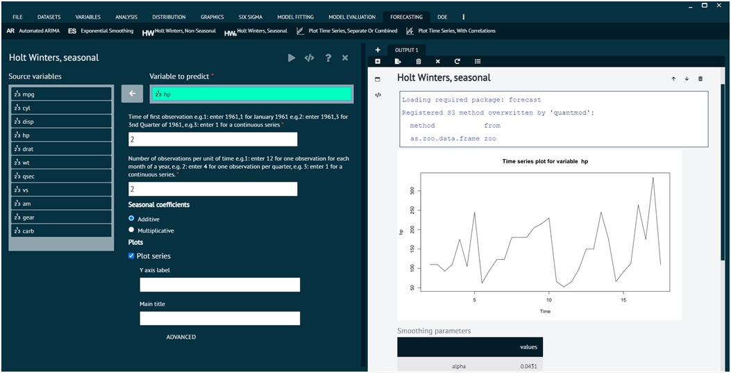Viewport: 731px width, 373px height.
Task: Show the code syntax for this dialog
Action: [310, 58]
